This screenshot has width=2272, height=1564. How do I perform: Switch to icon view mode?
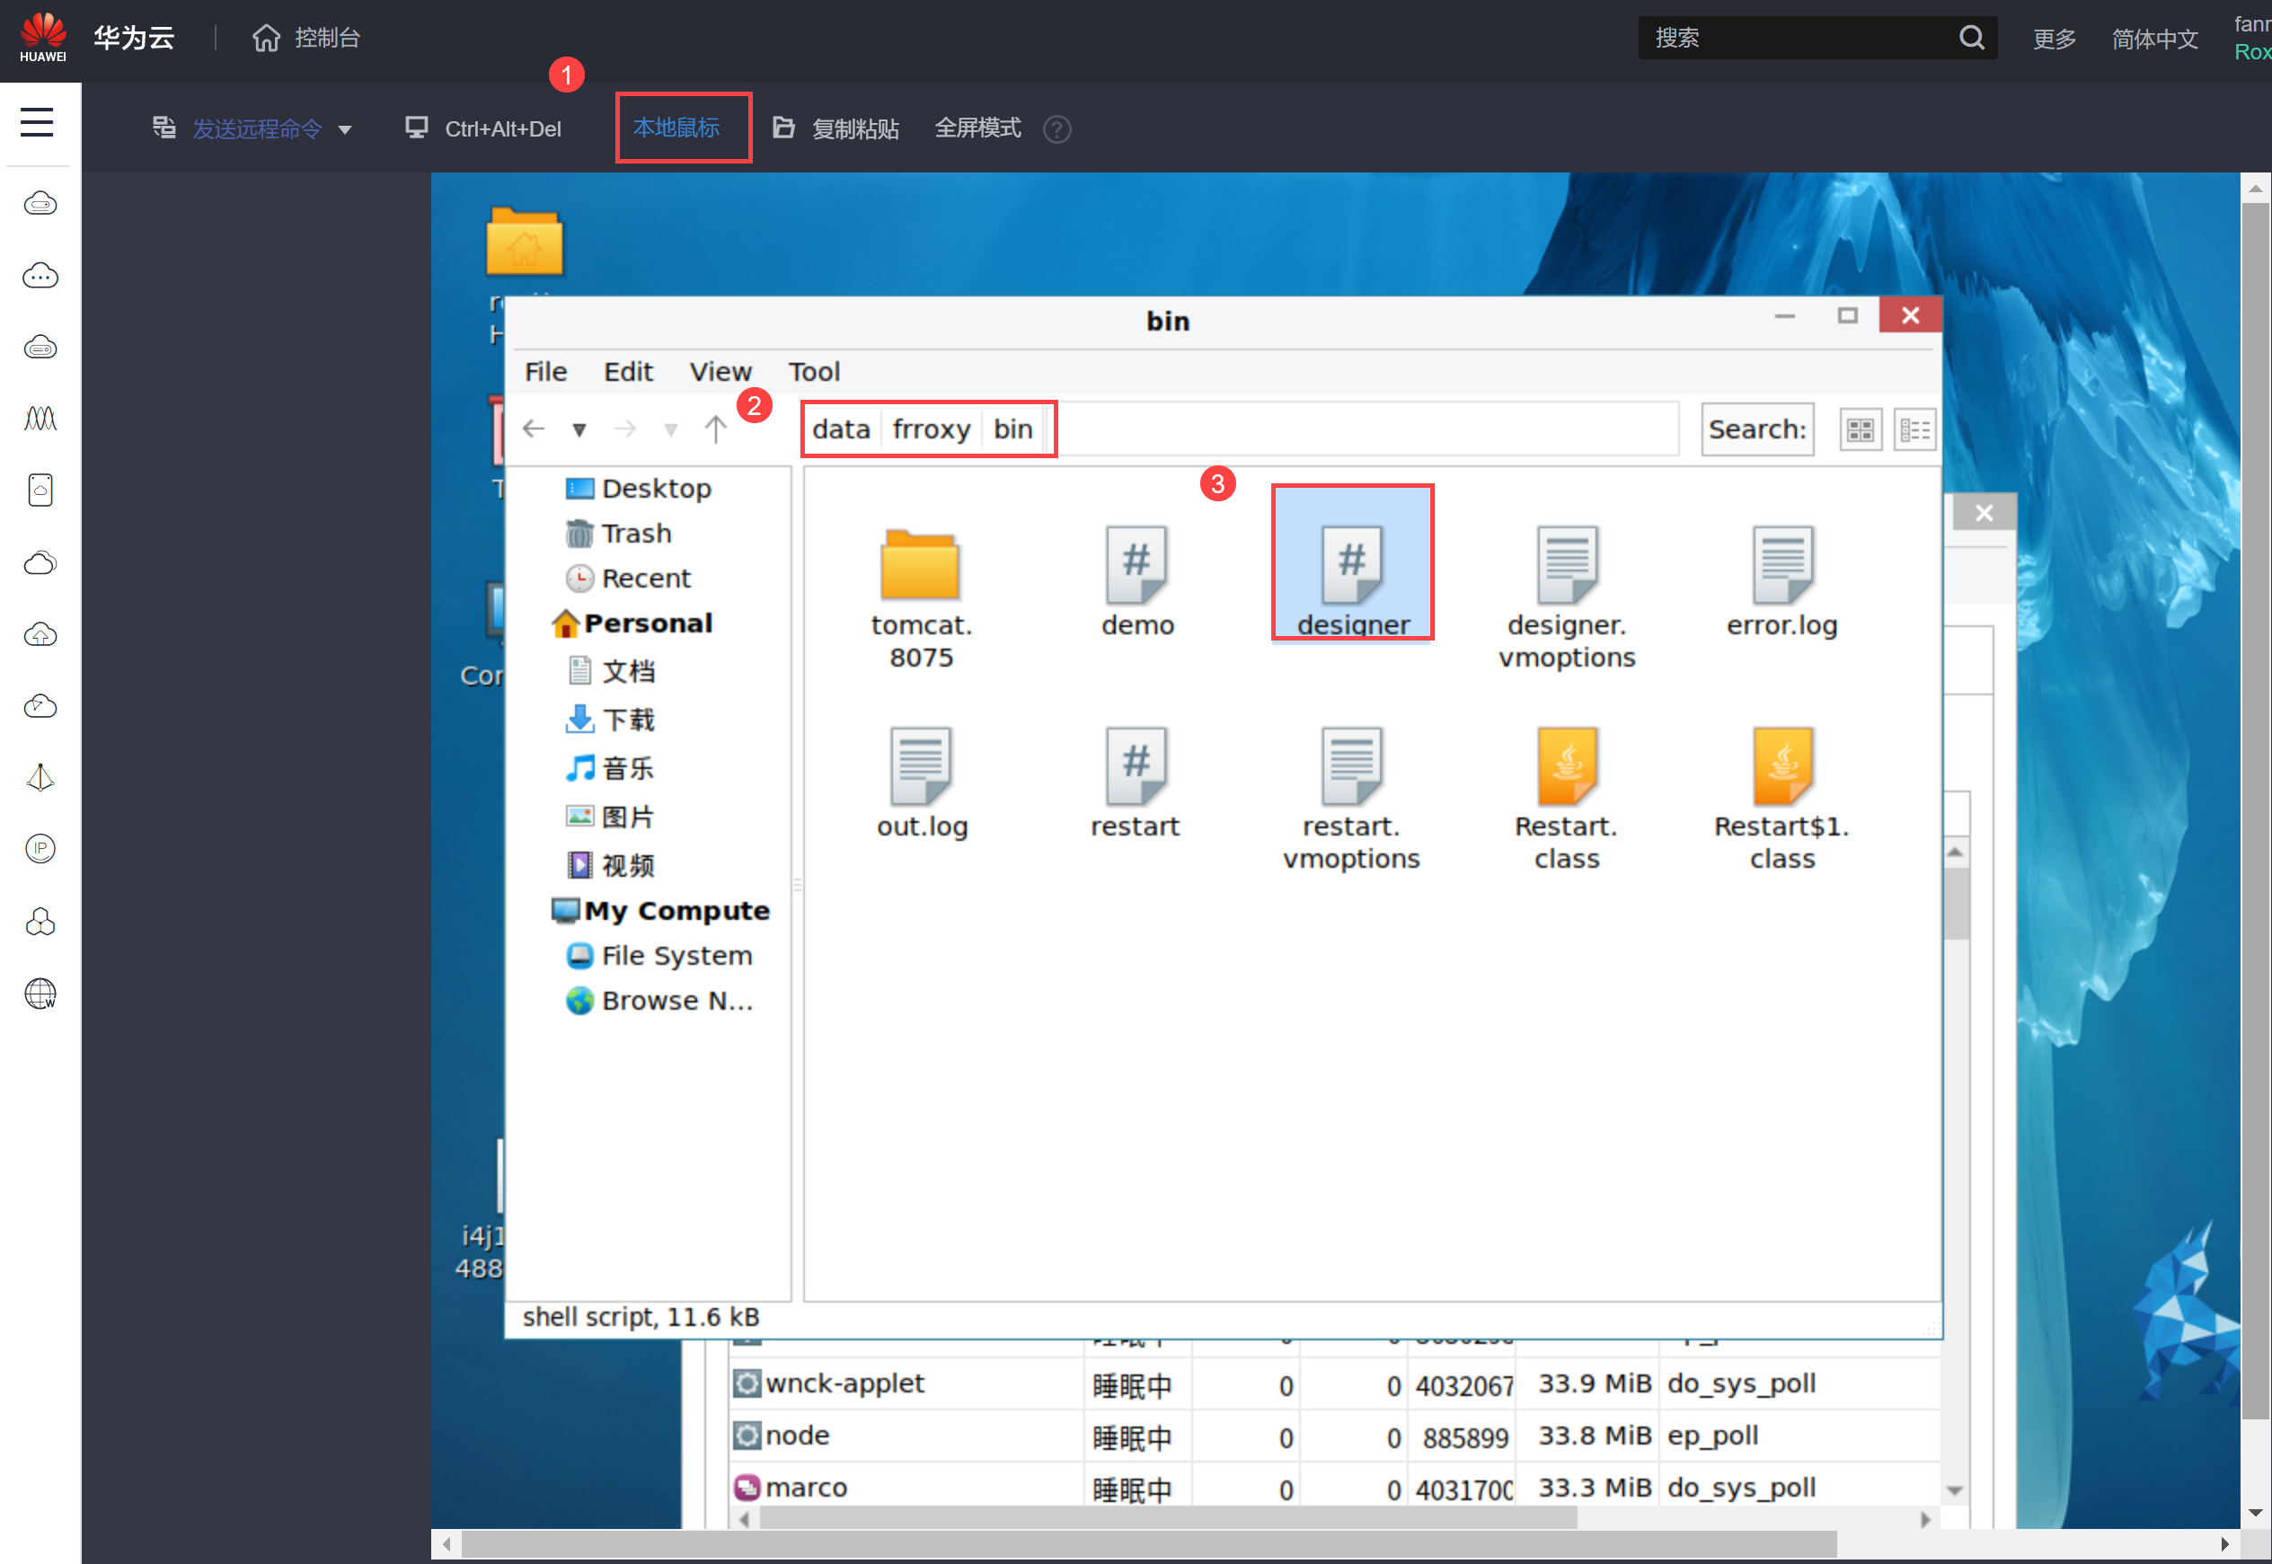pos(1860,429)
